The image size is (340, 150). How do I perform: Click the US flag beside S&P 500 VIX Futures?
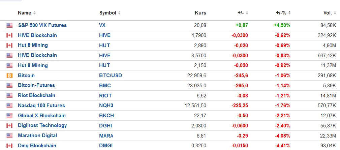tap(9, 25)
